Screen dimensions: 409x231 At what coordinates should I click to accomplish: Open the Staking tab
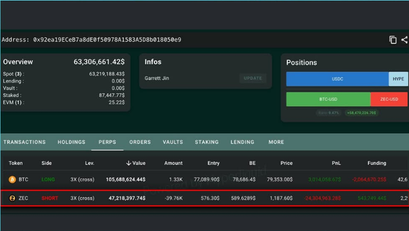pyautogui.click(x=207, y=142)
